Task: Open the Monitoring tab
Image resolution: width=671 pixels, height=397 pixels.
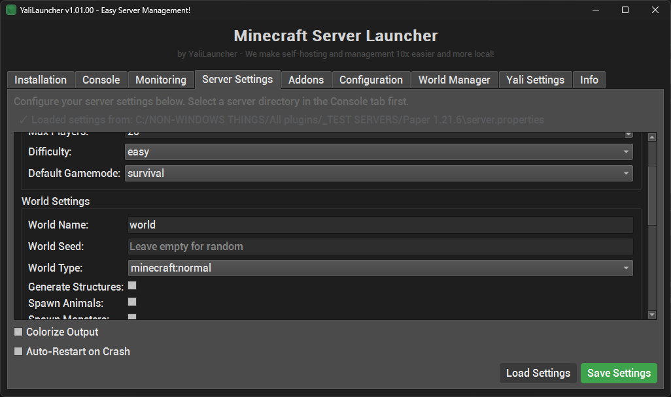Action: point(161,80)
